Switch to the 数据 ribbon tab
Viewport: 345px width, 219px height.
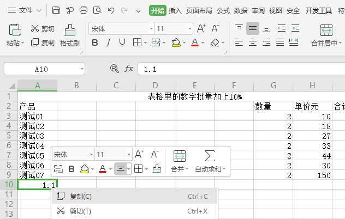[241, 10]
